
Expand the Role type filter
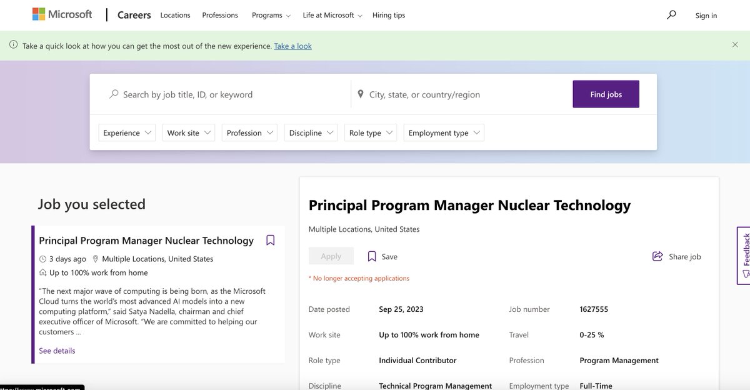tap(371, 132)
